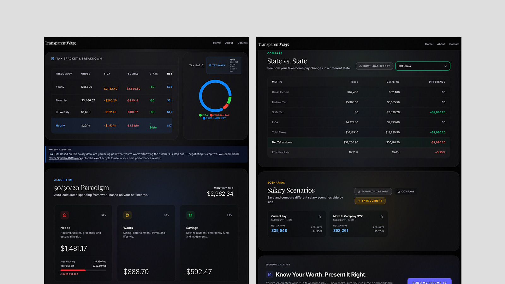Image resolution: width=505 pixels, height=284 pixels.
Task: Click the yellow Save Current button
Action: 370,201
